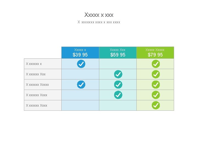Image resolution: width=198 pixels, height=148 pixels.
Task: Click the X xxxxxx Xxxxx row label
Action: point(37,85)
